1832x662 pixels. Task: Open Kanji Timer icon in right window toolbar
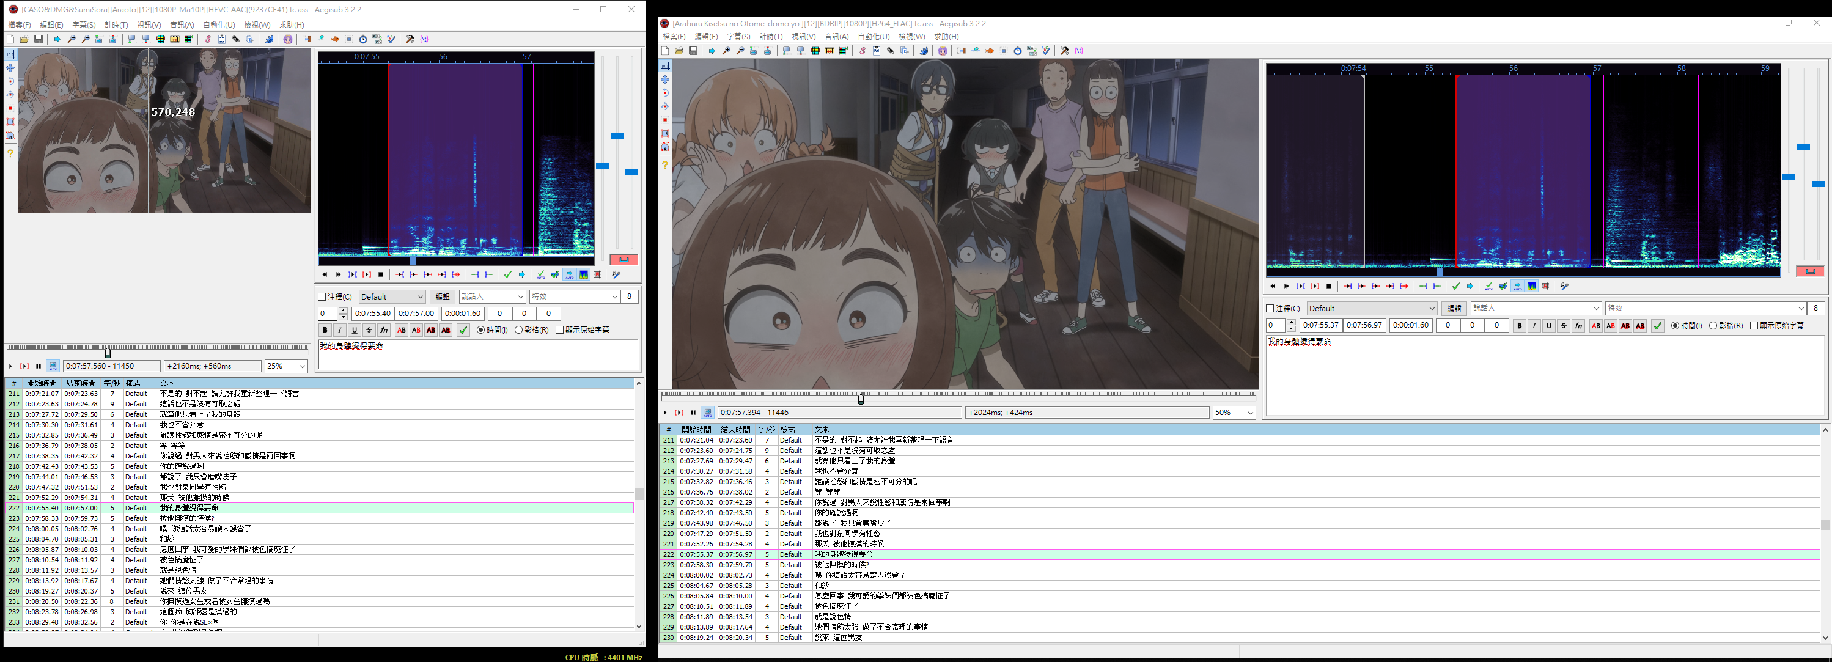coord(1032,51)
